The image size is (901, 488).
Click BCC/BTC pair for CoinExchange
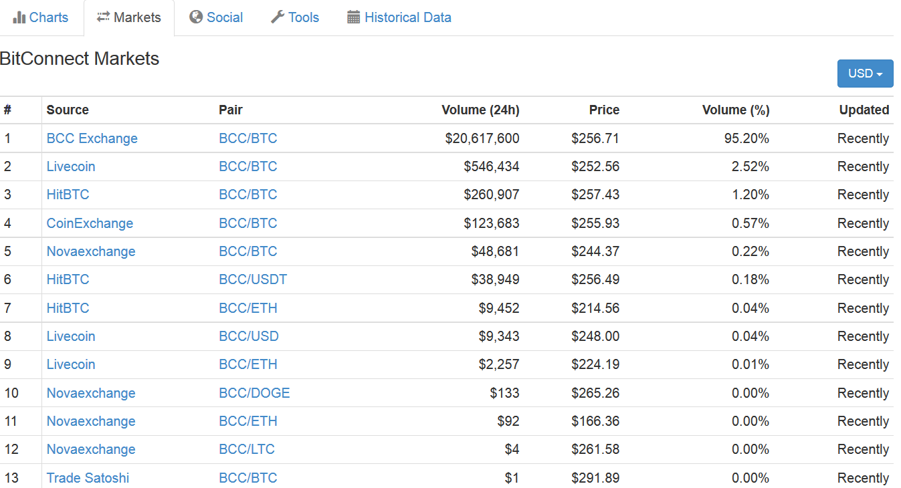[x=248, y=223]
